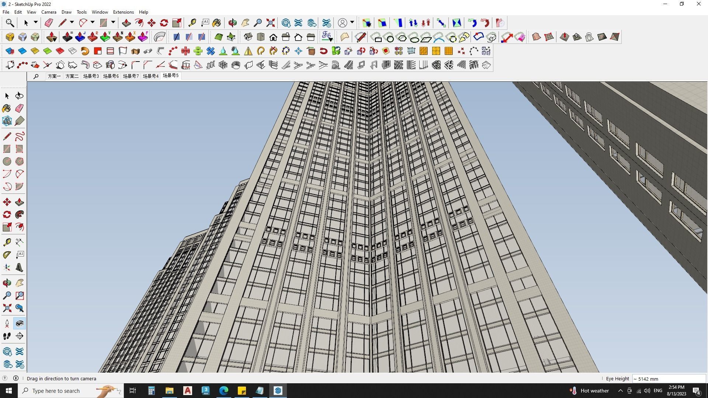Select the Paint Bucket tool

click(7, 108)
